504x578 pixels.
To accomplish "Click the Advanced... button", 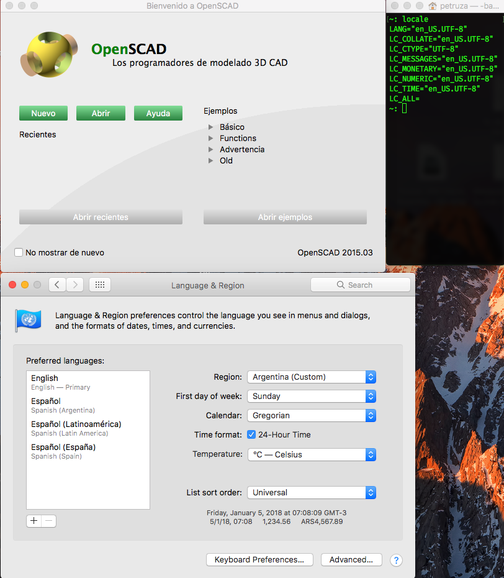I will [x=351, y=560].
